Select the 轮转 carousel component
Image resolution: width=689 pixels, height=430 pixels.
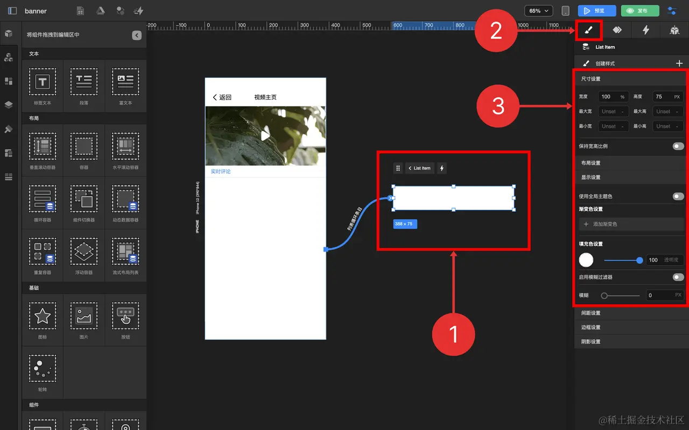coord(43,372)
